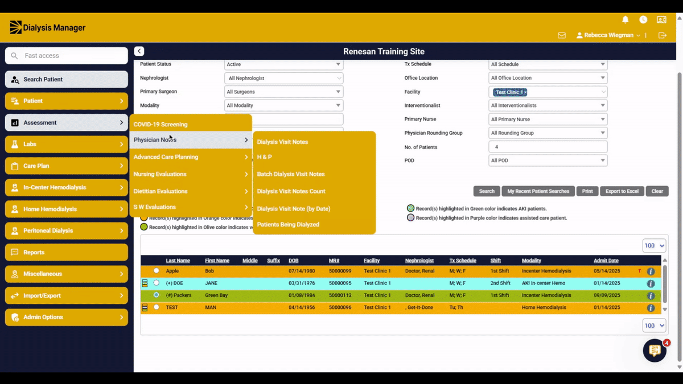
Task: Select radio button for TEST MAN patient
Action: (x=157, y=307)
